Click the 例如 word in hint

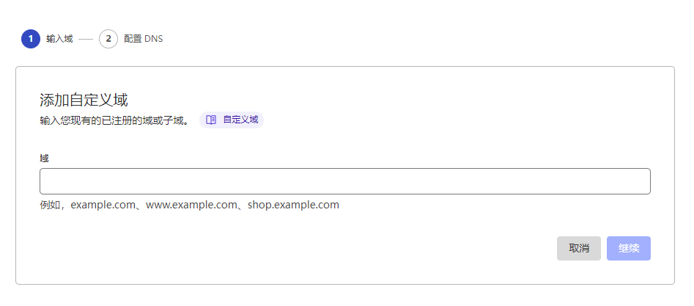pos(51,205)
